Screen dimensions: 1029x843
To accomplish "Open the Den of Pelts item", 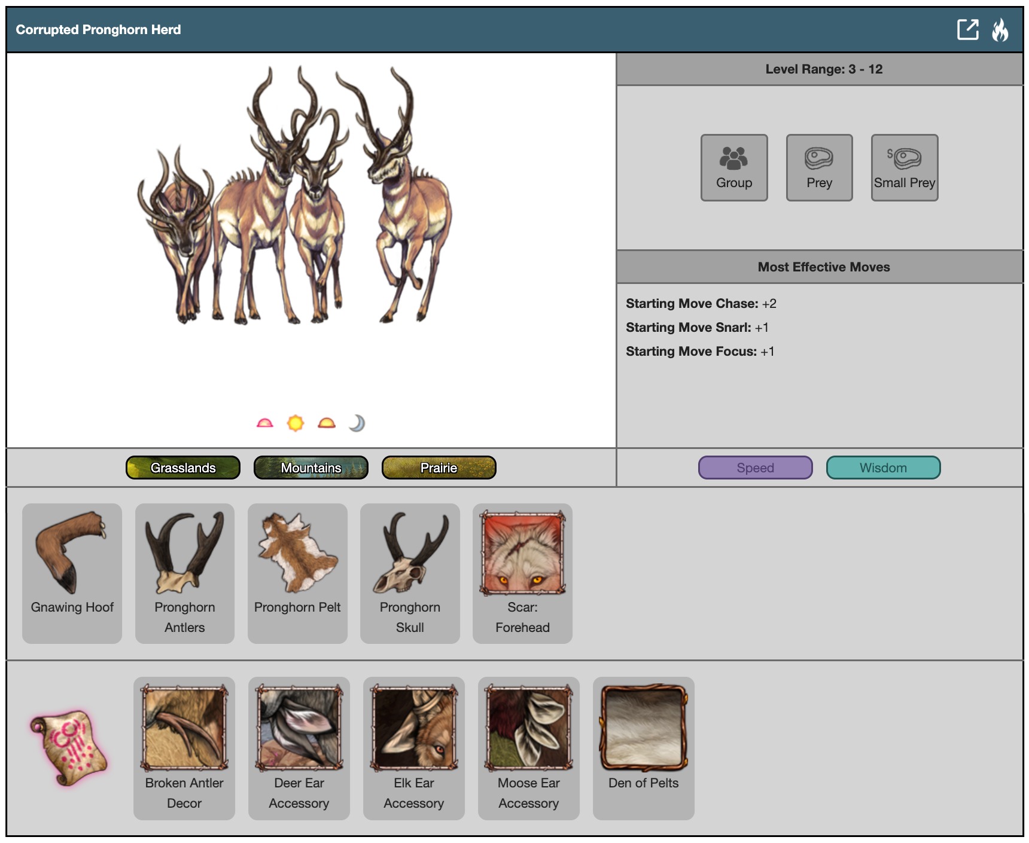I will coord(643,747).
